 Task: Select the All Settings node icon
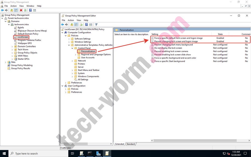tap(76, 80)
